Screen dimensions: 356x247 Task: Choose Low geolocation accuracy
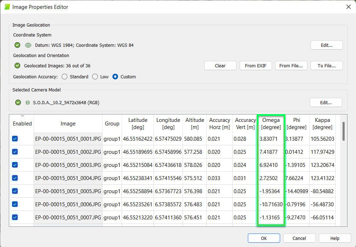pyautogui.click(x=95, y=77)
